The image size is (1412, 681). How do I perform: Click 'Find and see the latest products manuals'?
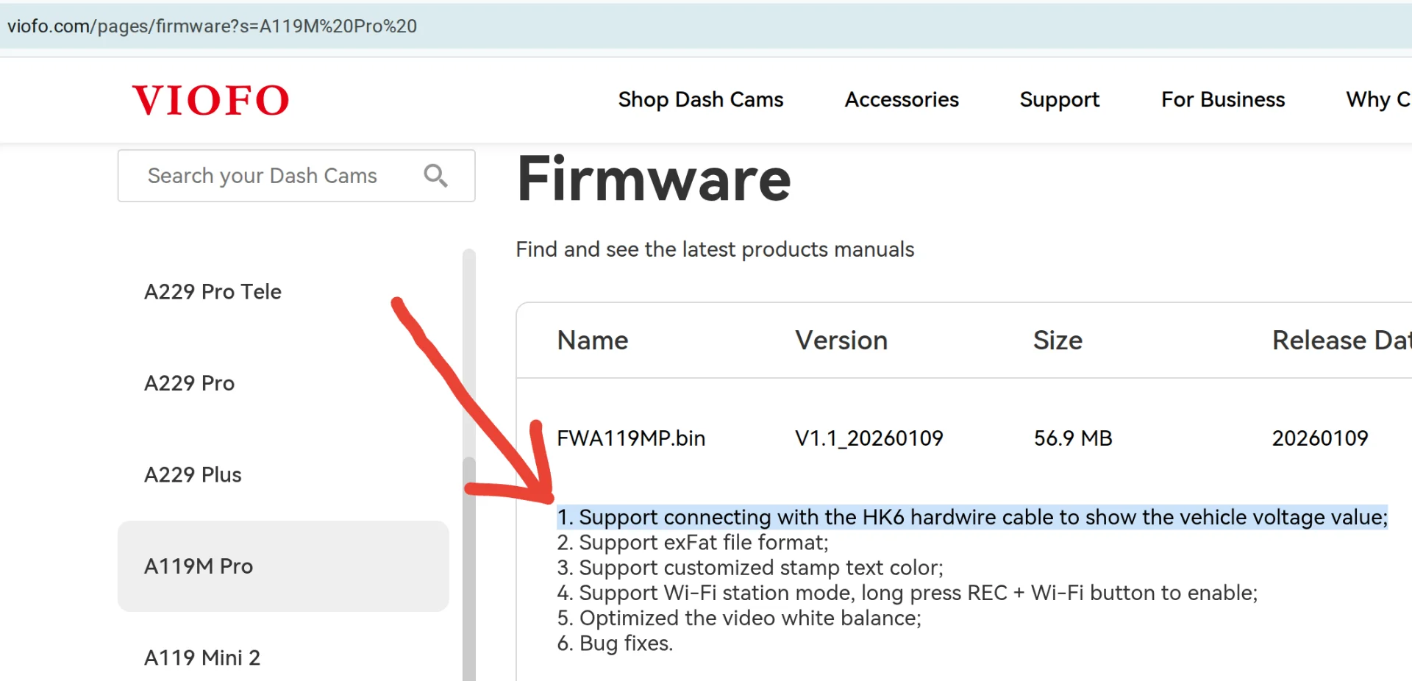[715, 250]
